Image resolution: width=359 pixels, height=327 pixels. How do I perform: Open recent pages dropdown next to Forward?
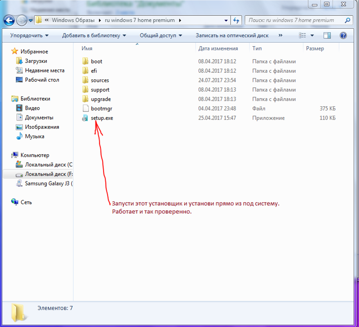pos(31,21)
